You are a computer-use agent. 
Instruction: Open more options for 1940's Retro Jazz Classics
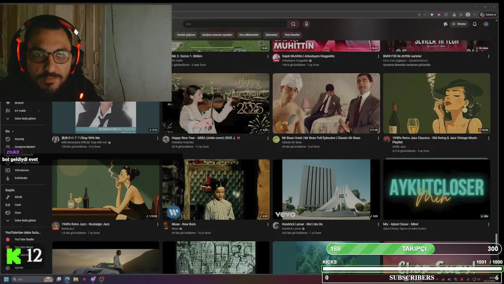pos(489,138)
